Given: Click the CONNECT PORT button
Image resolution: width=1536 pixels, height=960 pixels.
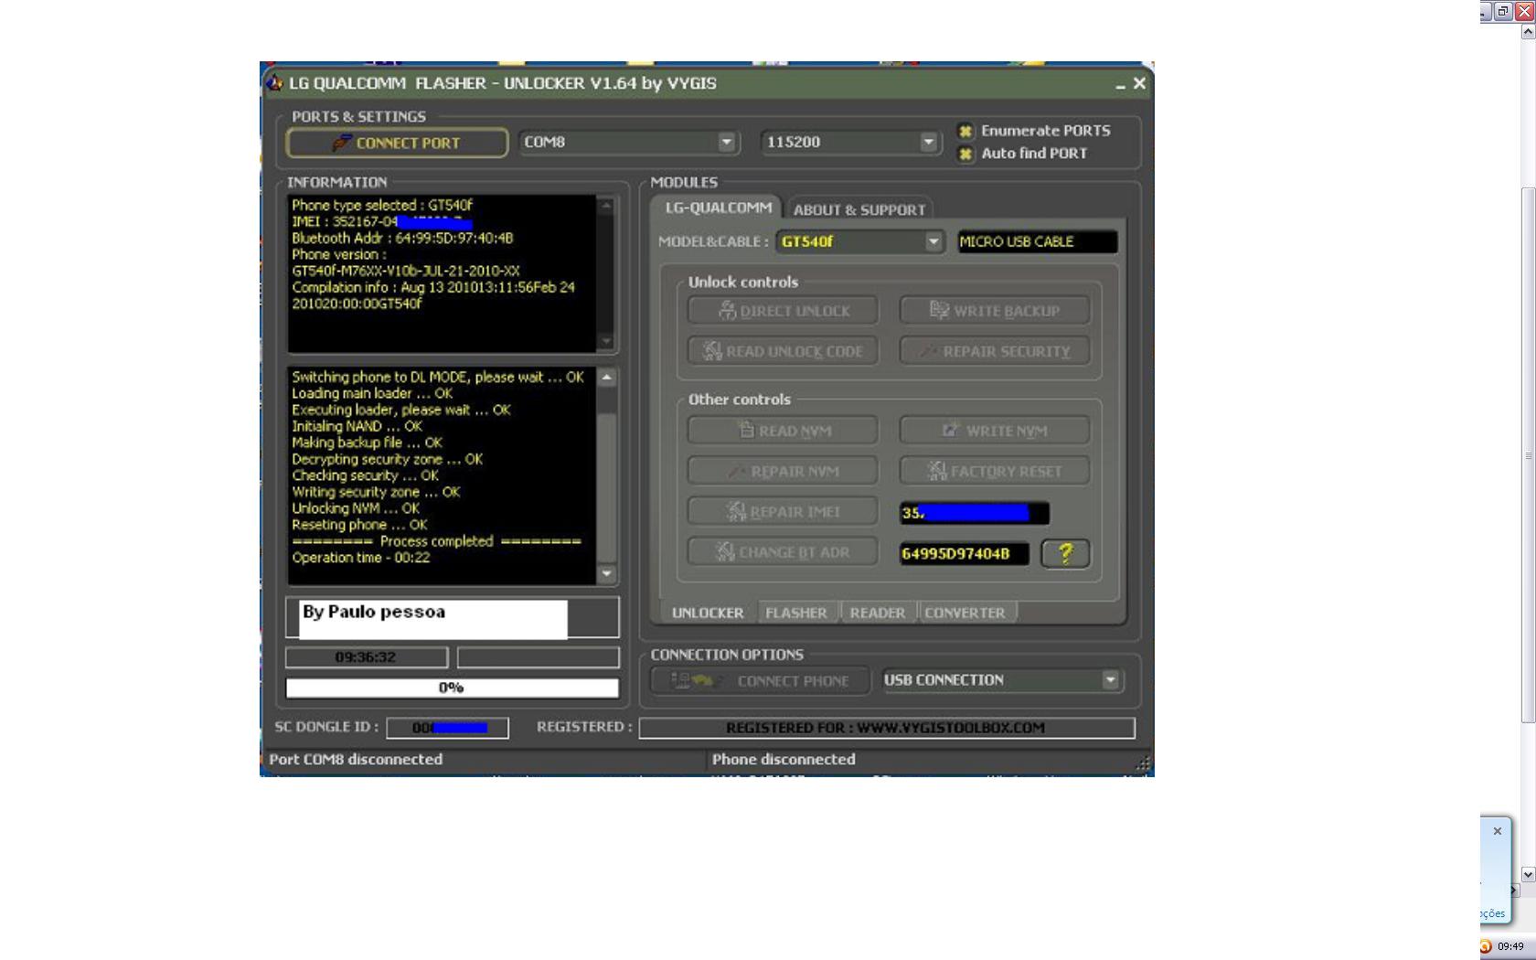Looking at the screenshot, I should 397,143.
